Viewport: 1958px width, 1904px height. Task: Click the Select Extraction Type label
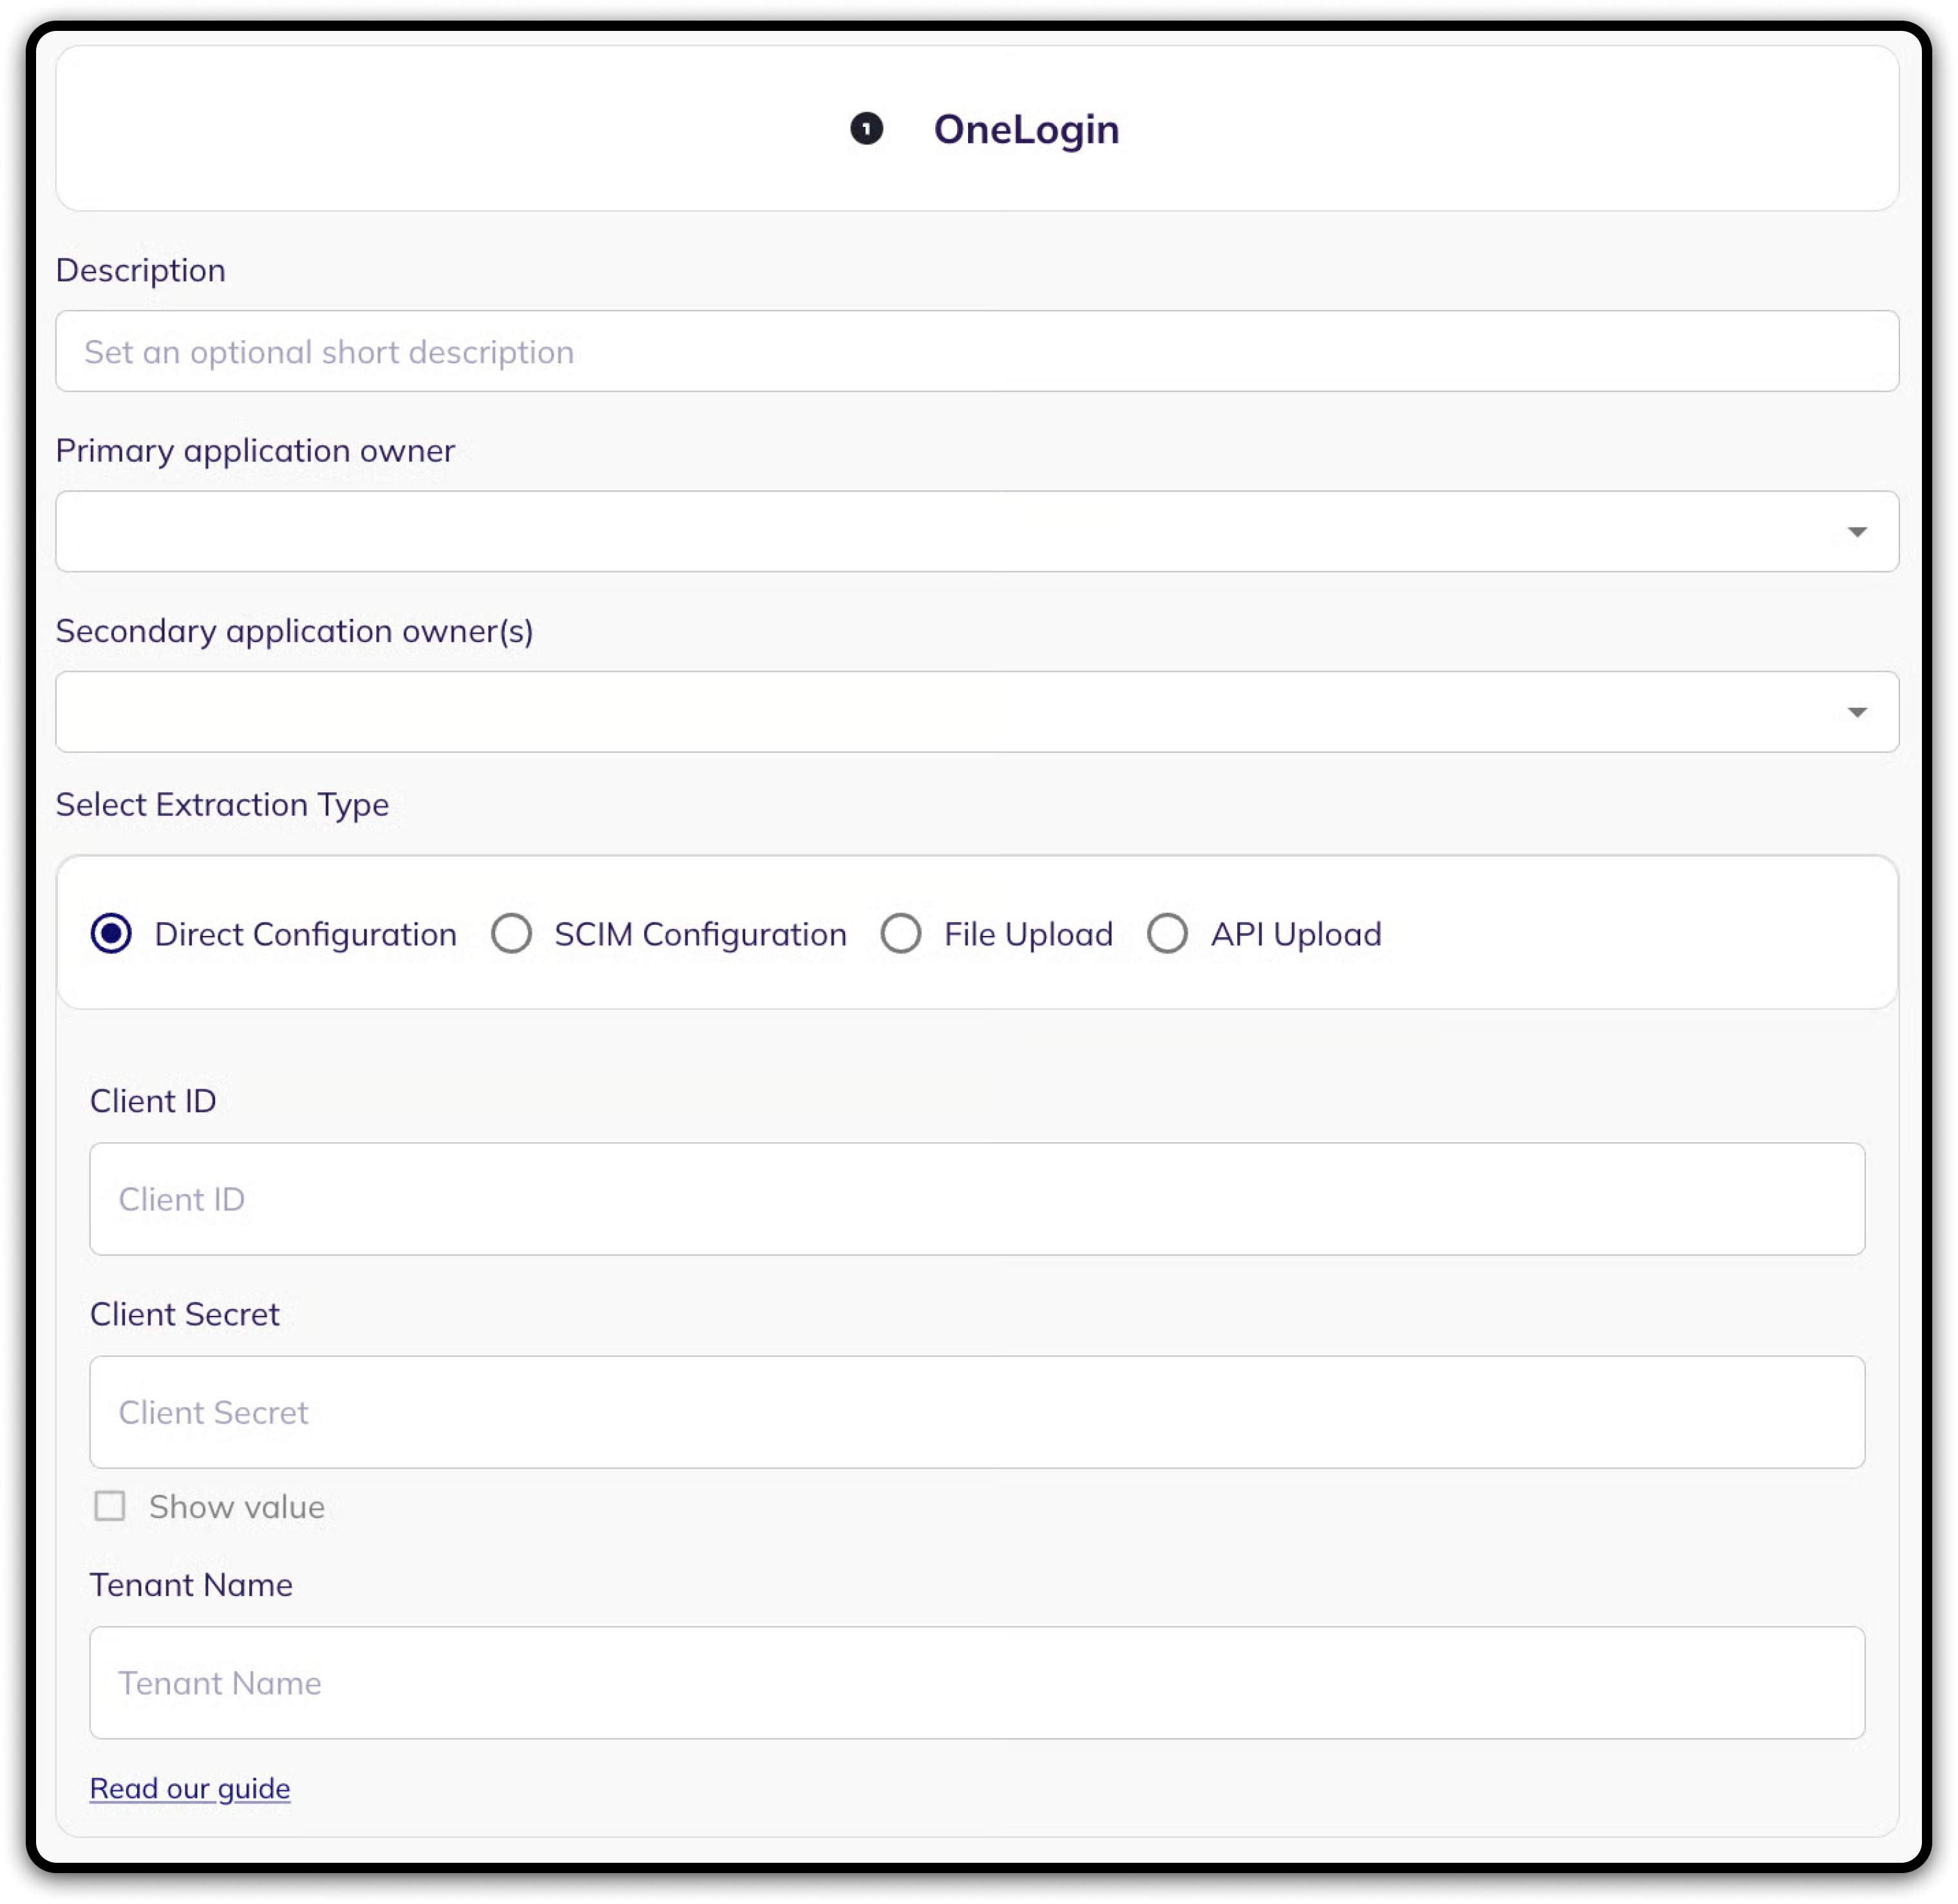click(x=222, y=804)
